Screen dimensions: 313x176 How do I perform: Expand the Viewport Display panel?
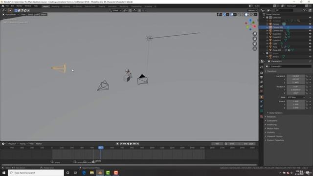[275, 136]
